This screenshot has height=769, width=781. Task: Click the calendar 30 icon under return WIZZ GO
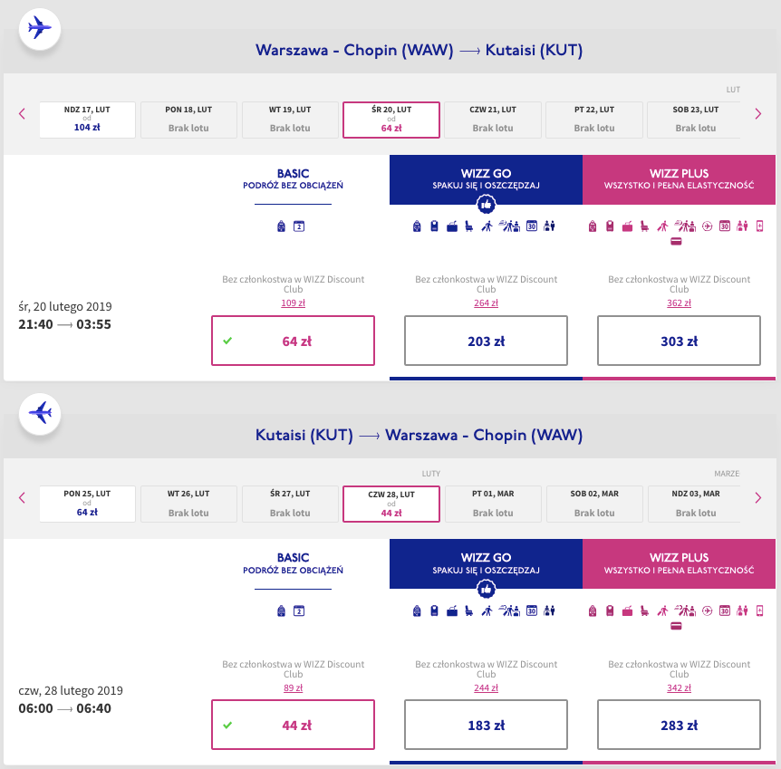532,610
